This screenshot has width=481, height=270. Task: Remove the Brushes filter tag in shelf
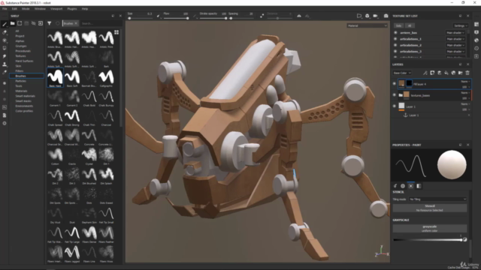pyautogui.click(x=76, y=23)
